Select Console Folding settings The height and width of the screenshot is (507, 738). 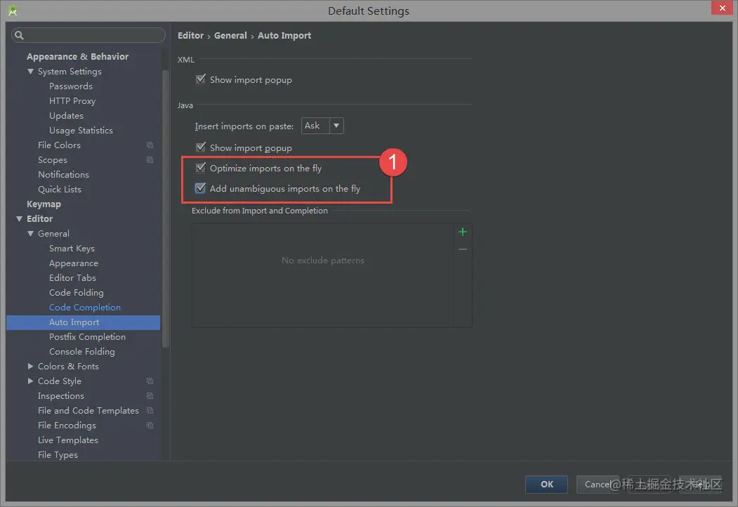point(82,352)
